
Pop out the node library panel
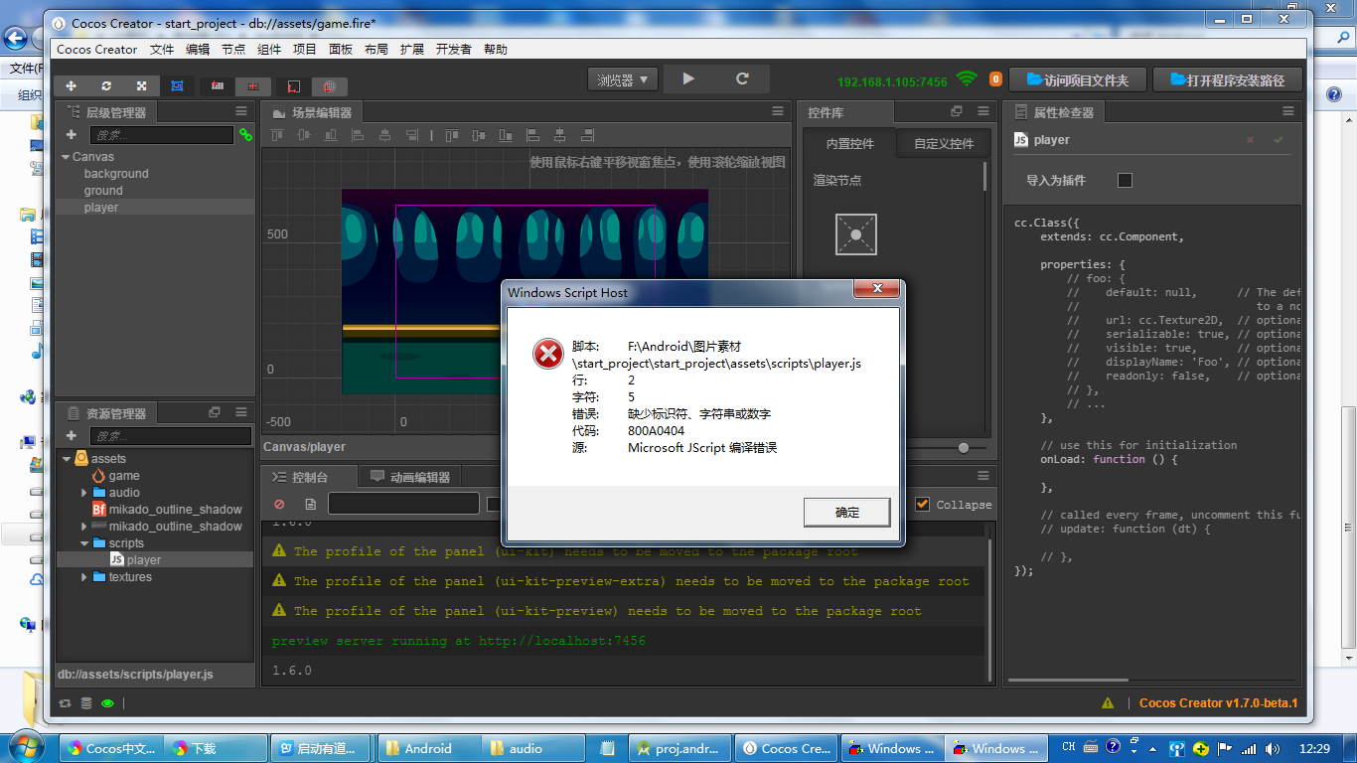click(x=957, y=111)
